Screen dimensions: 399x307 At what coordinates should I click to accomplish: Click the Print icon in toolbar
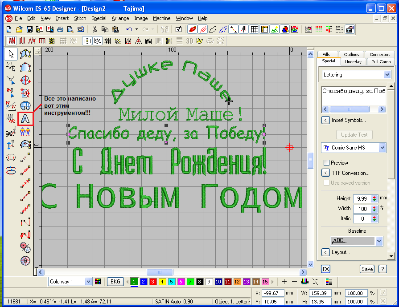[x=60, y=29]
